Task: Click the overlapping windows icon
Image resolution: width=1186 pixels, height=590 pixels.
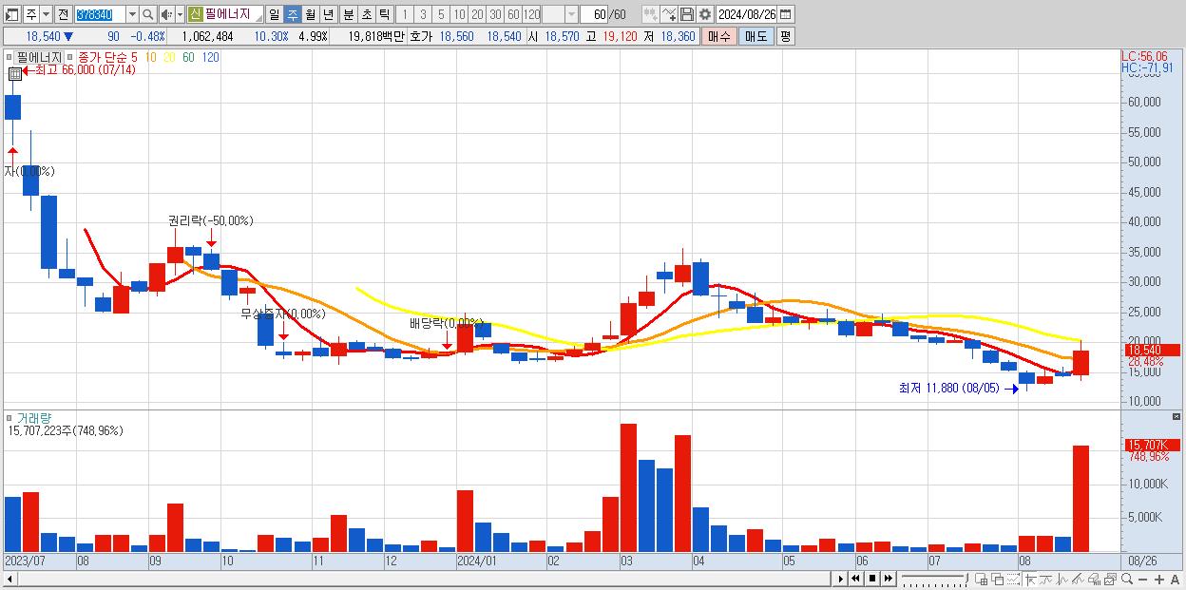Action: [997, 579]
